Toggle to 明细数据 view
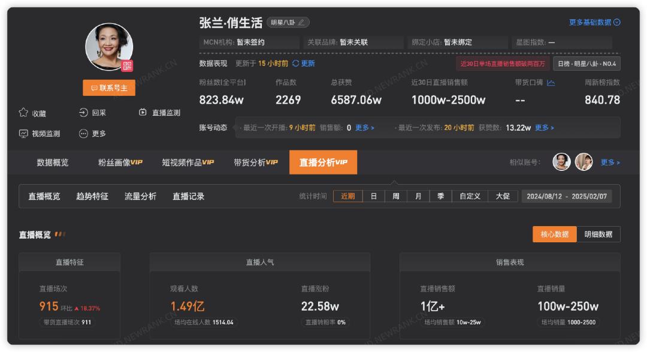 (x=598, y=234)
